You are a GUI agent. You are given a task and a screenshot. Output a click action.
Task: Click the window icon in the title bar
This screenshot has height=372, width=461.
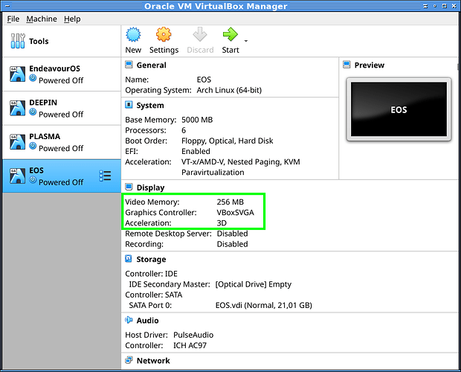tap(7, 7)
